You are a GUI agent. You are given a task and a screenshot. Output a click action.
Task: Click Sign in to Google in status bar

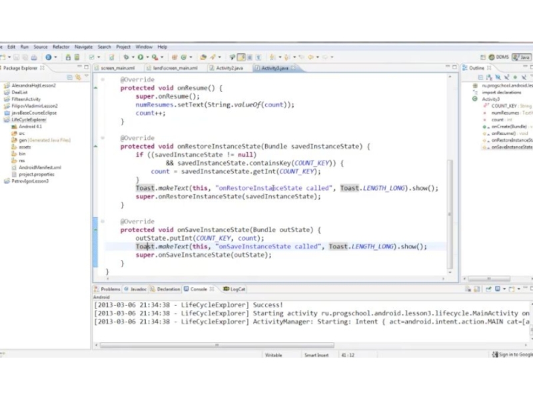tap(515, 355)
